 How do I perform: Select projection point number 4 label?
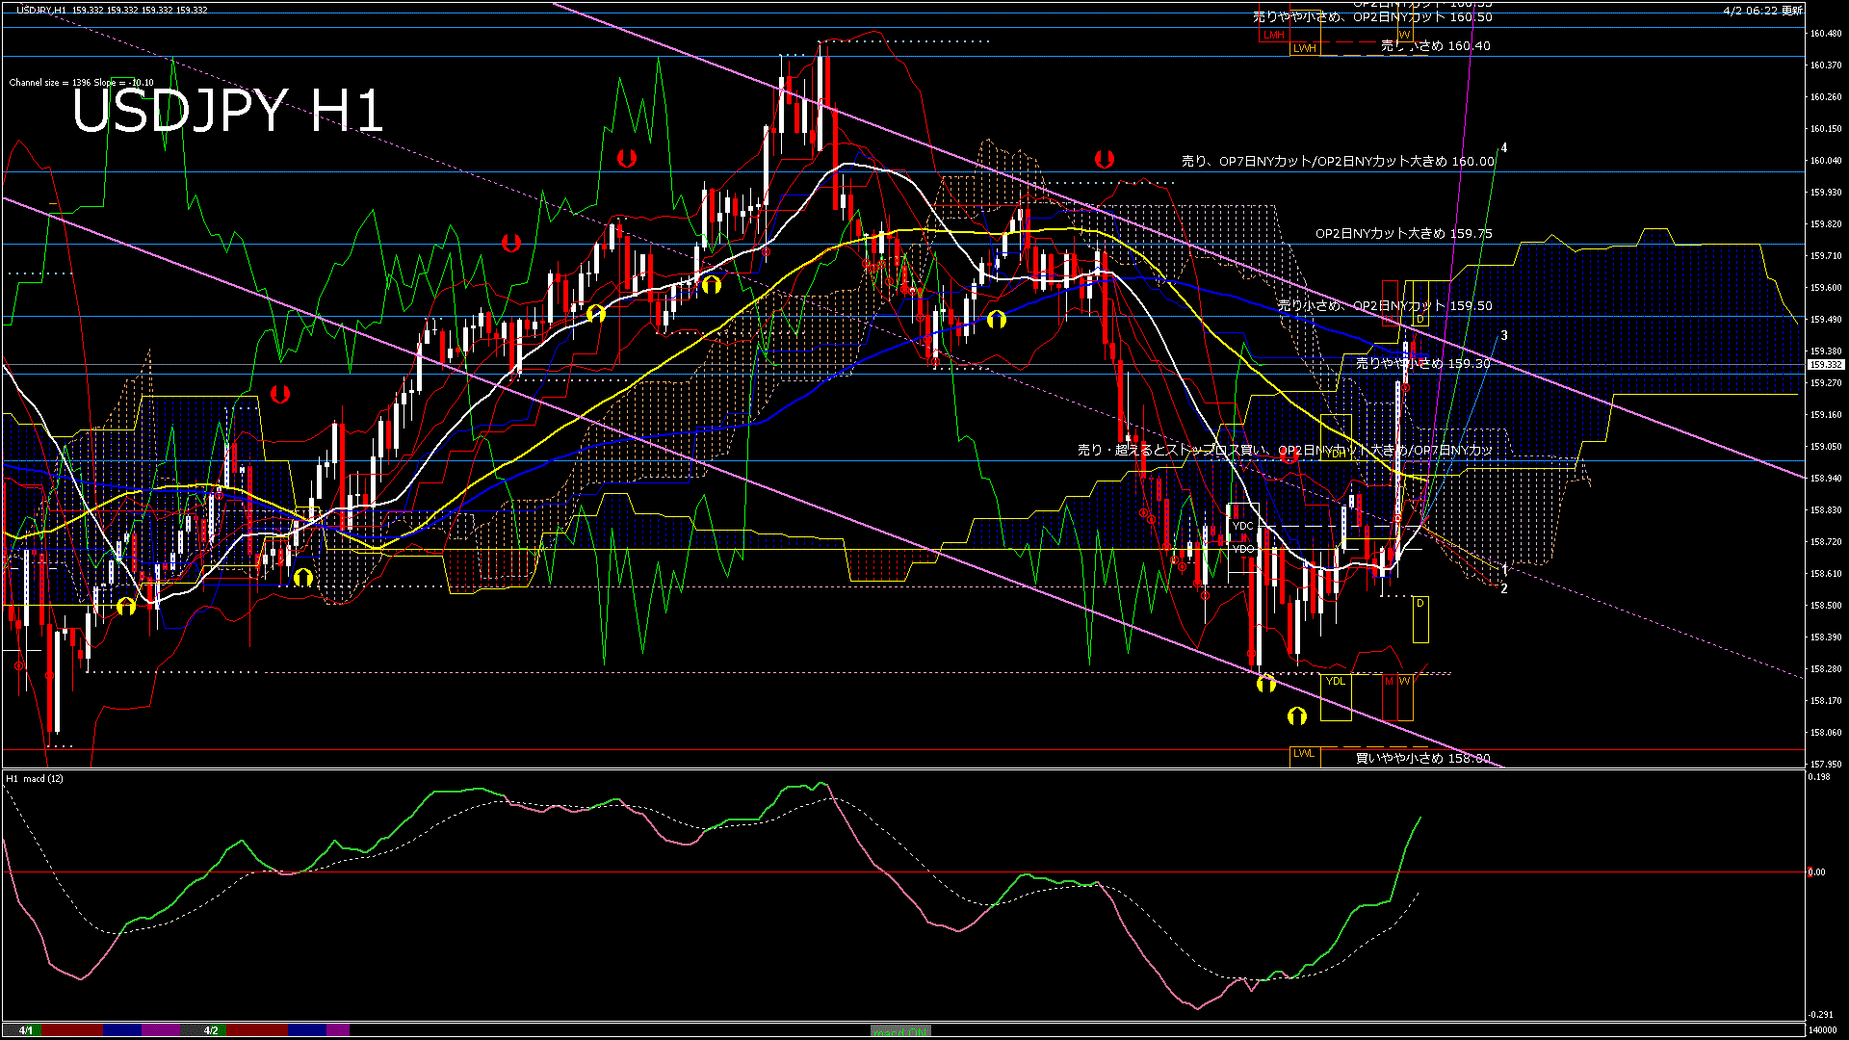click(x=1504, y=148)
